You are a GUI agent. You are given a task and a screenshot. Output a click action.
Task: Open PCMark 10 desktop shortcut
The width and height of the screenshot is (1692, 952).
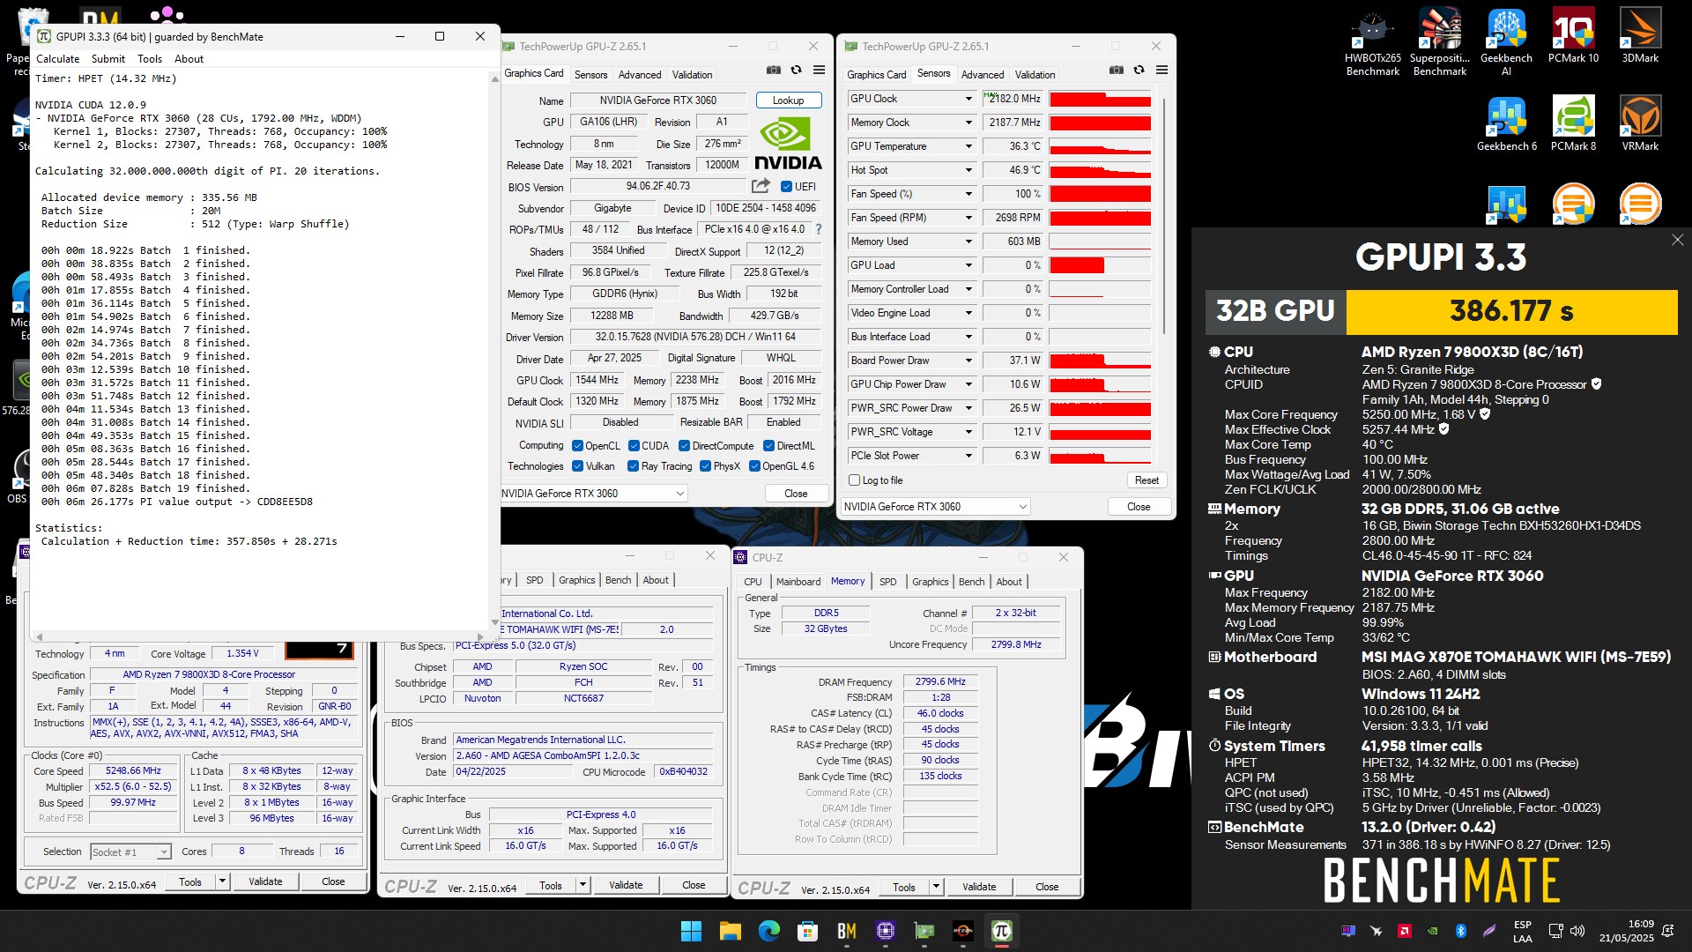[x=1573, y=36]
